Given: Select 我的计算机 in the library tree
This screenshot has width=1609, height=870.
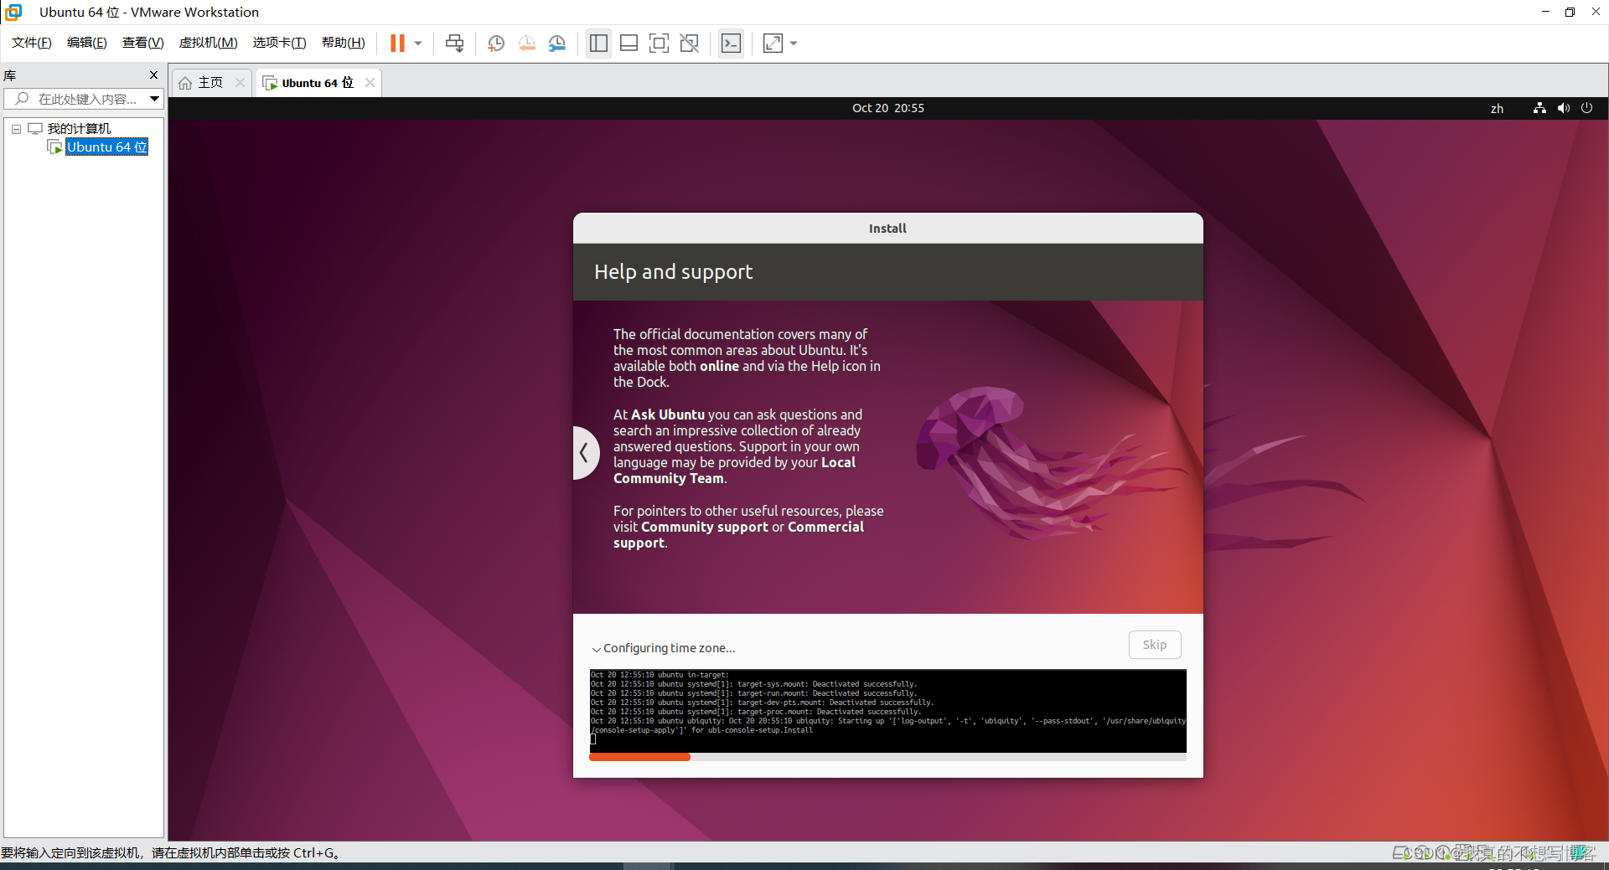Looking at the screenshot, I should [79, 129].
